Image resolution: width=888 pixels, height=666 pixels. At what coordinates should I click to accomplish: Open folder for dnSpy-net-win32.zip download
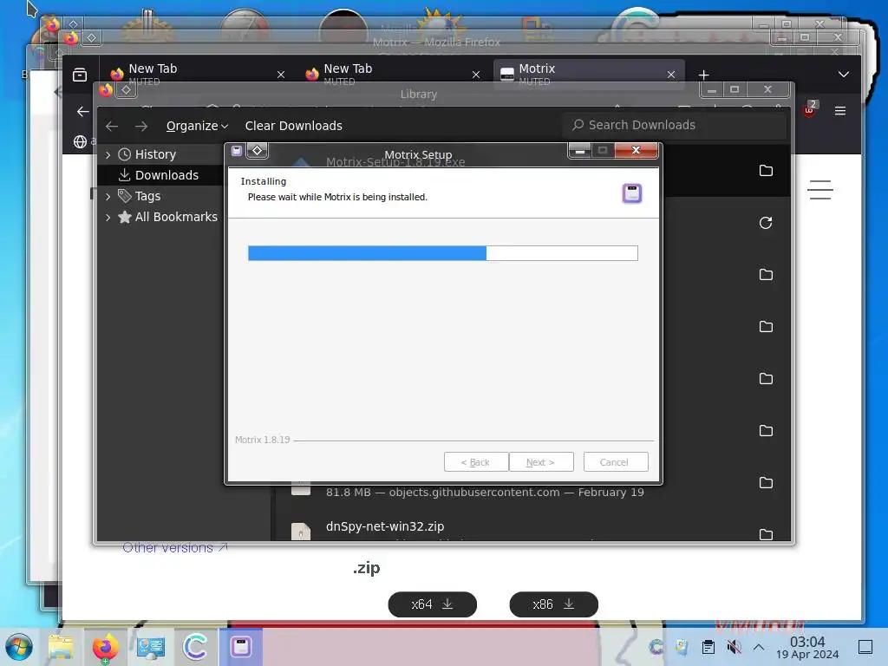click(x=766, y=534)
